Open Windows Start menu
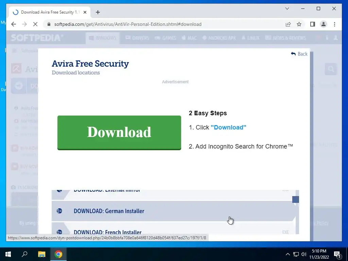Screen dimensions: 348x261 click(x=8, y=254)
